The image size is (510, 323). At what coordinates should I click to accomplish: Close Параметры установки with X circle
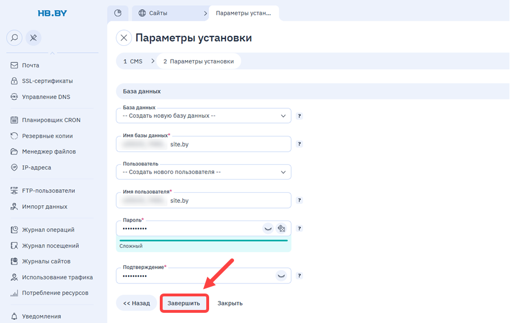pyautogui.click(x=124, y=38)
